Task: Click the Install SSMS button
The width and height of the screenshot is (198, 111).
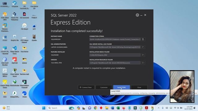Action: coord(122,87)
